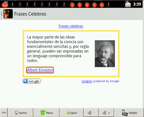The image size is (144, 117).
Task: Tap the double-arrow resize icon
Action: (x=4, y=112)
